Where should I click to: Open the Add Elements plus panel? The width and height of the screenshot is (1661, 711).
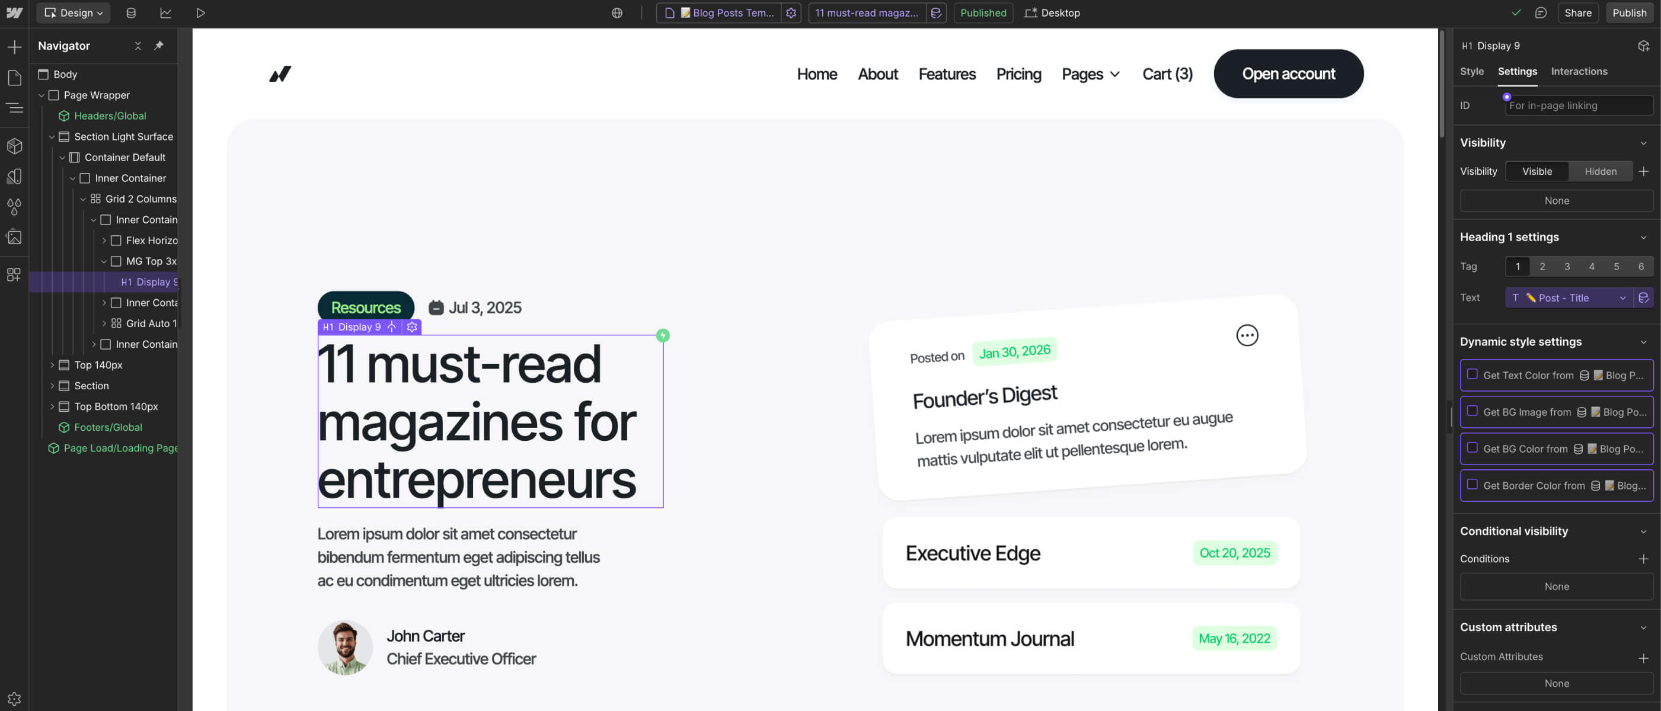(x=14, y=47)
